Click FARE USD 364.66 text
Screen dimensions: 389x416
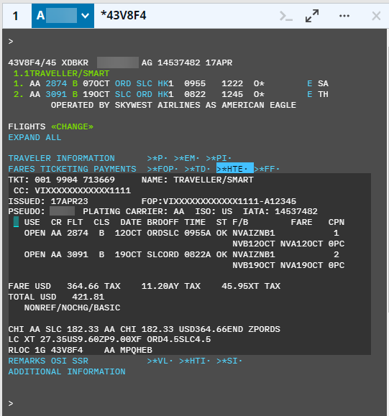click(53, 286)
